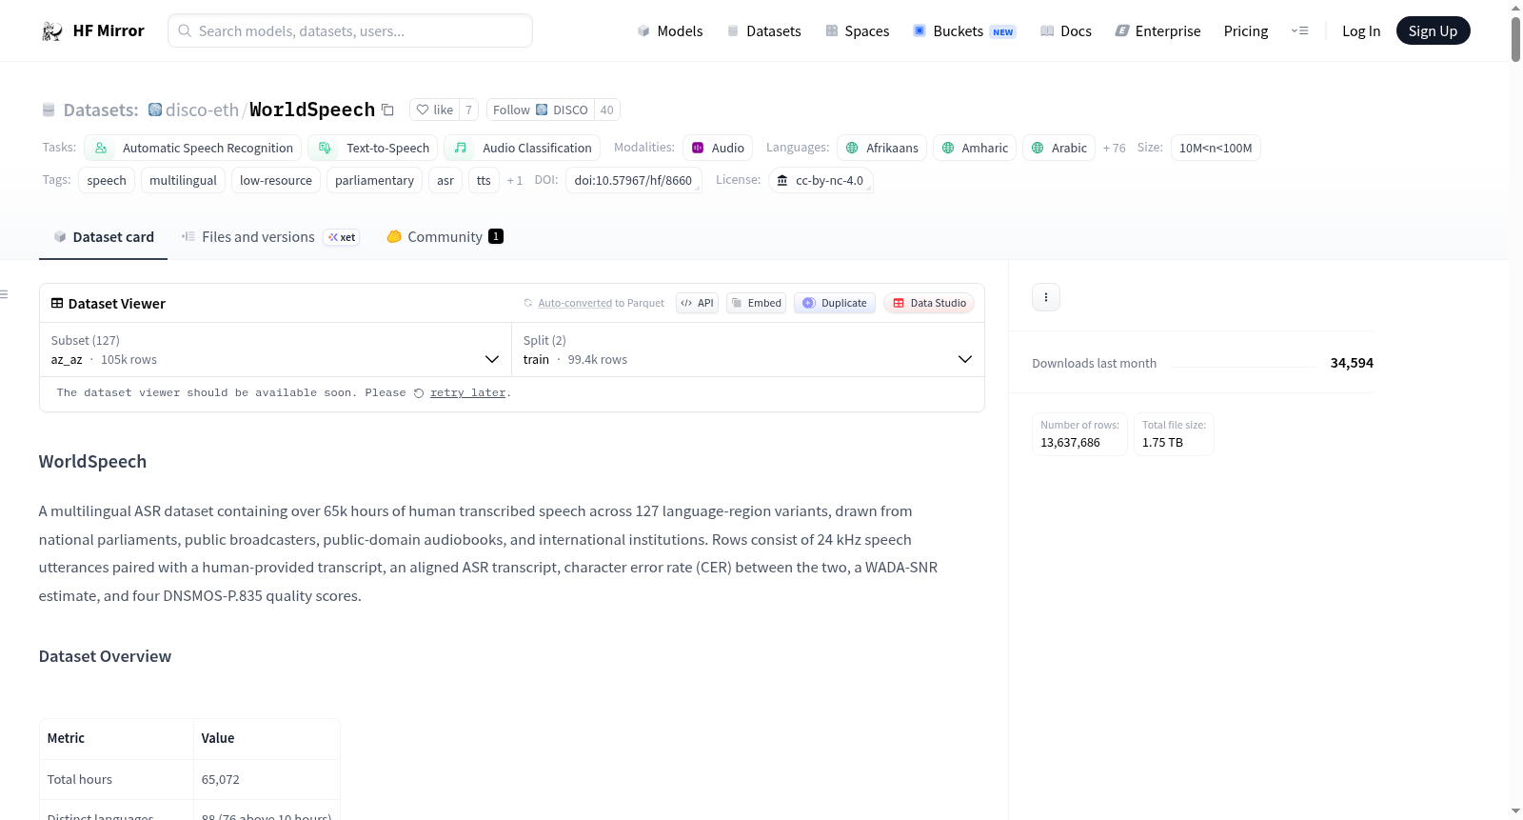Screen dimensions: 1523x820
Task: Expand the Subset az_az dropdown
Action: click(275, 350)
